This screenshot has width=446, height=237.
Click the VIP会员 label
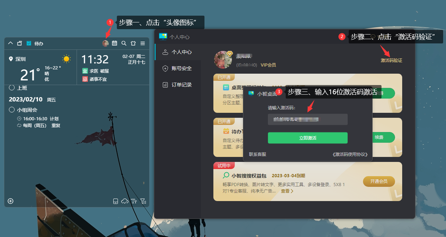click(x=268, y=65)
